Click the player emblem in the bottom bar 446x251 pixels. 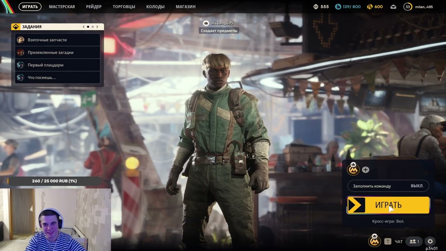click(x=374, y=240)
